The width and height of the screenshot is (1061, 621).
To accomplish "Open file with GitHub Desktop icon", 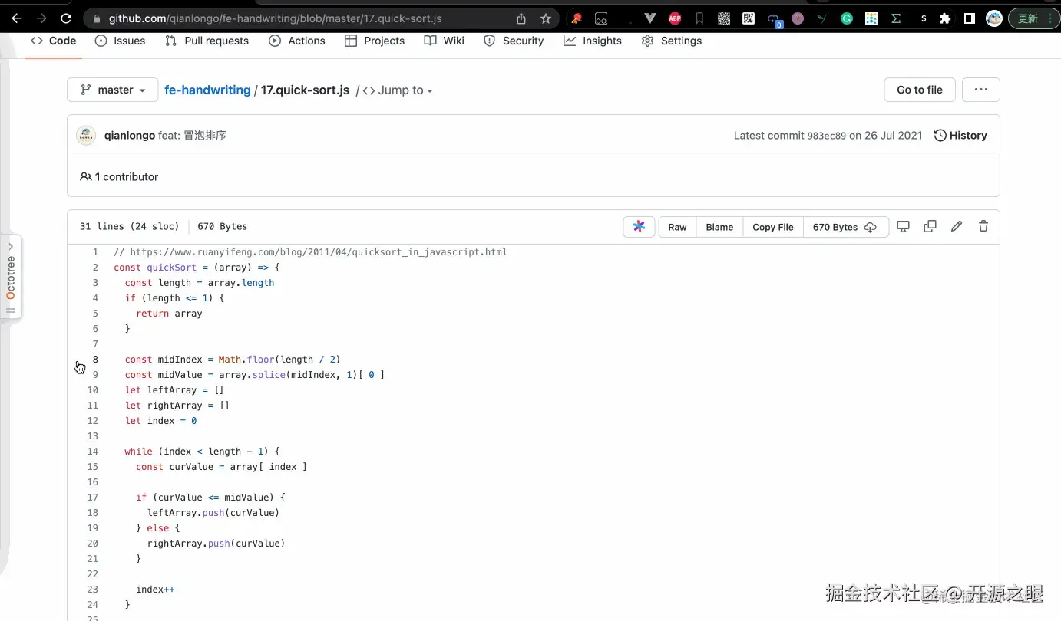I will [904, 226].
